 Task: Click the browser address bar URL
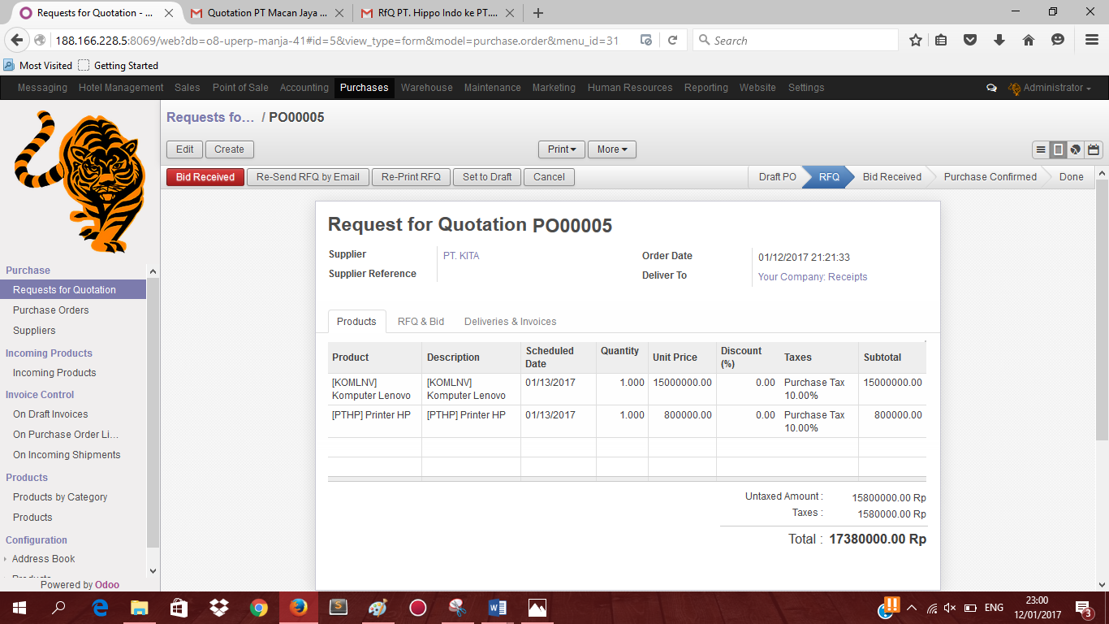tap(337, 41)
